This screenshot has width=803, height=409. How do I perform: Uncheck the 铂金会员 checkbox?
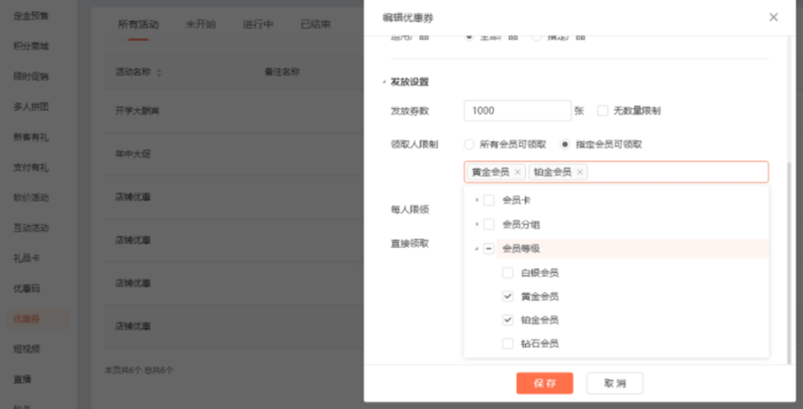tap(507, 320)
